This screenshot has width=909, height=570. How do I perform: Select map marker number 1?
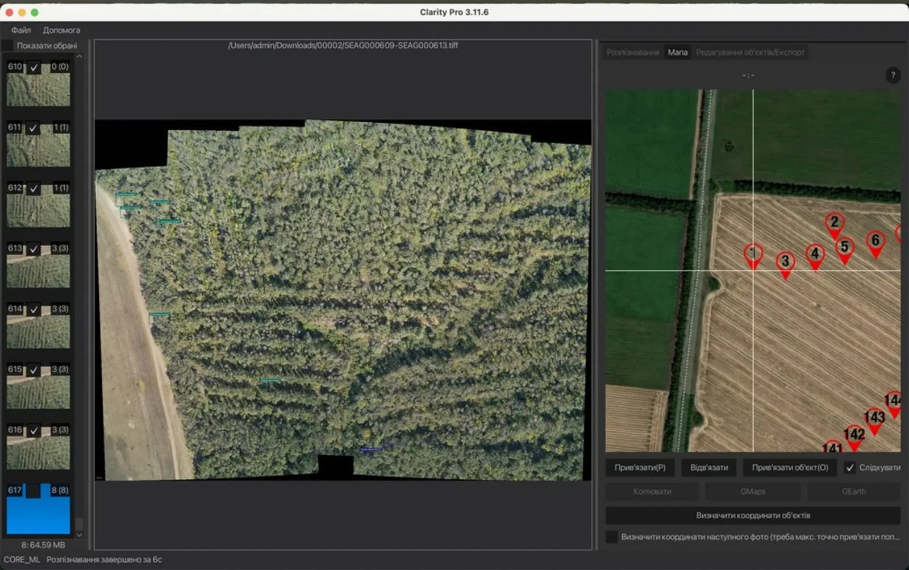tap(753, 253)
